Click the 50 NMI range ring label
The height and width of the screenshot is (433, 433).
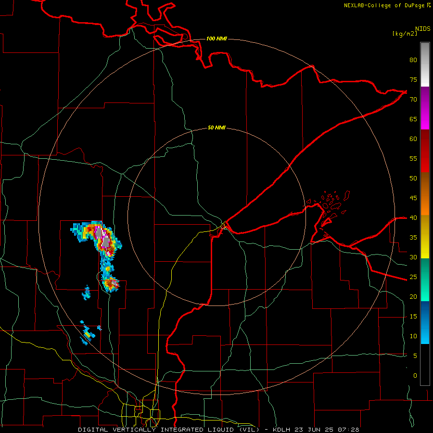tap(216, 127)
